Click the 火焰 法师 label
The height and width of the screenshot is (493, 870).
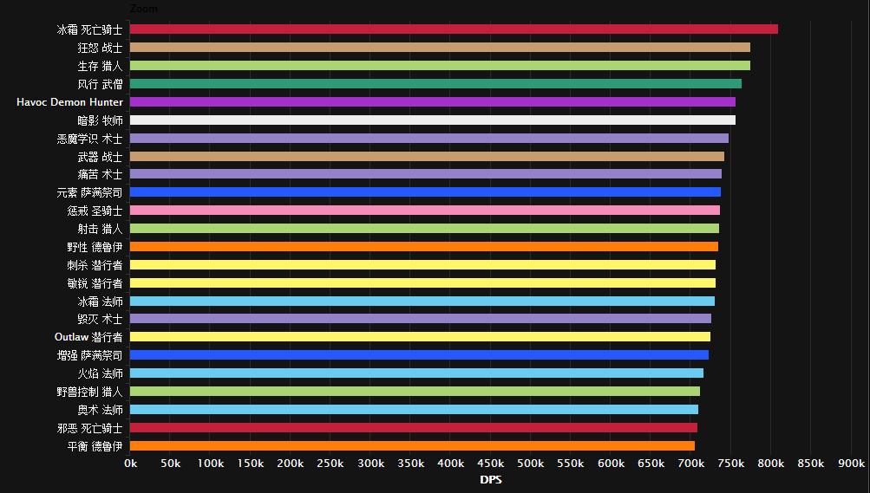[100, 373]
